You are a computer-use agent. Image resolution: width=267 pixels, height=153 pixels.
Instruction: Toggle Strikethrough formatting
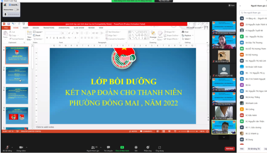pyautogui.click(x=61, y=38)
